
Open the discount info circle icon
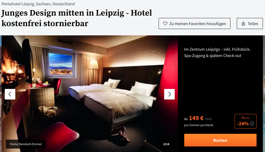[252, 123]
